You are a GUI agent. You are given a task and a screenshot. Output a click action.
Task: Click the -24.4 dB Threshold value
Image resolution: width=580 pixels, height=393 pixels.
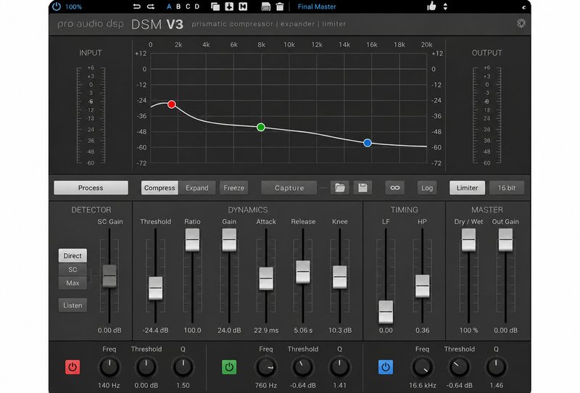[x=155, y=330]
